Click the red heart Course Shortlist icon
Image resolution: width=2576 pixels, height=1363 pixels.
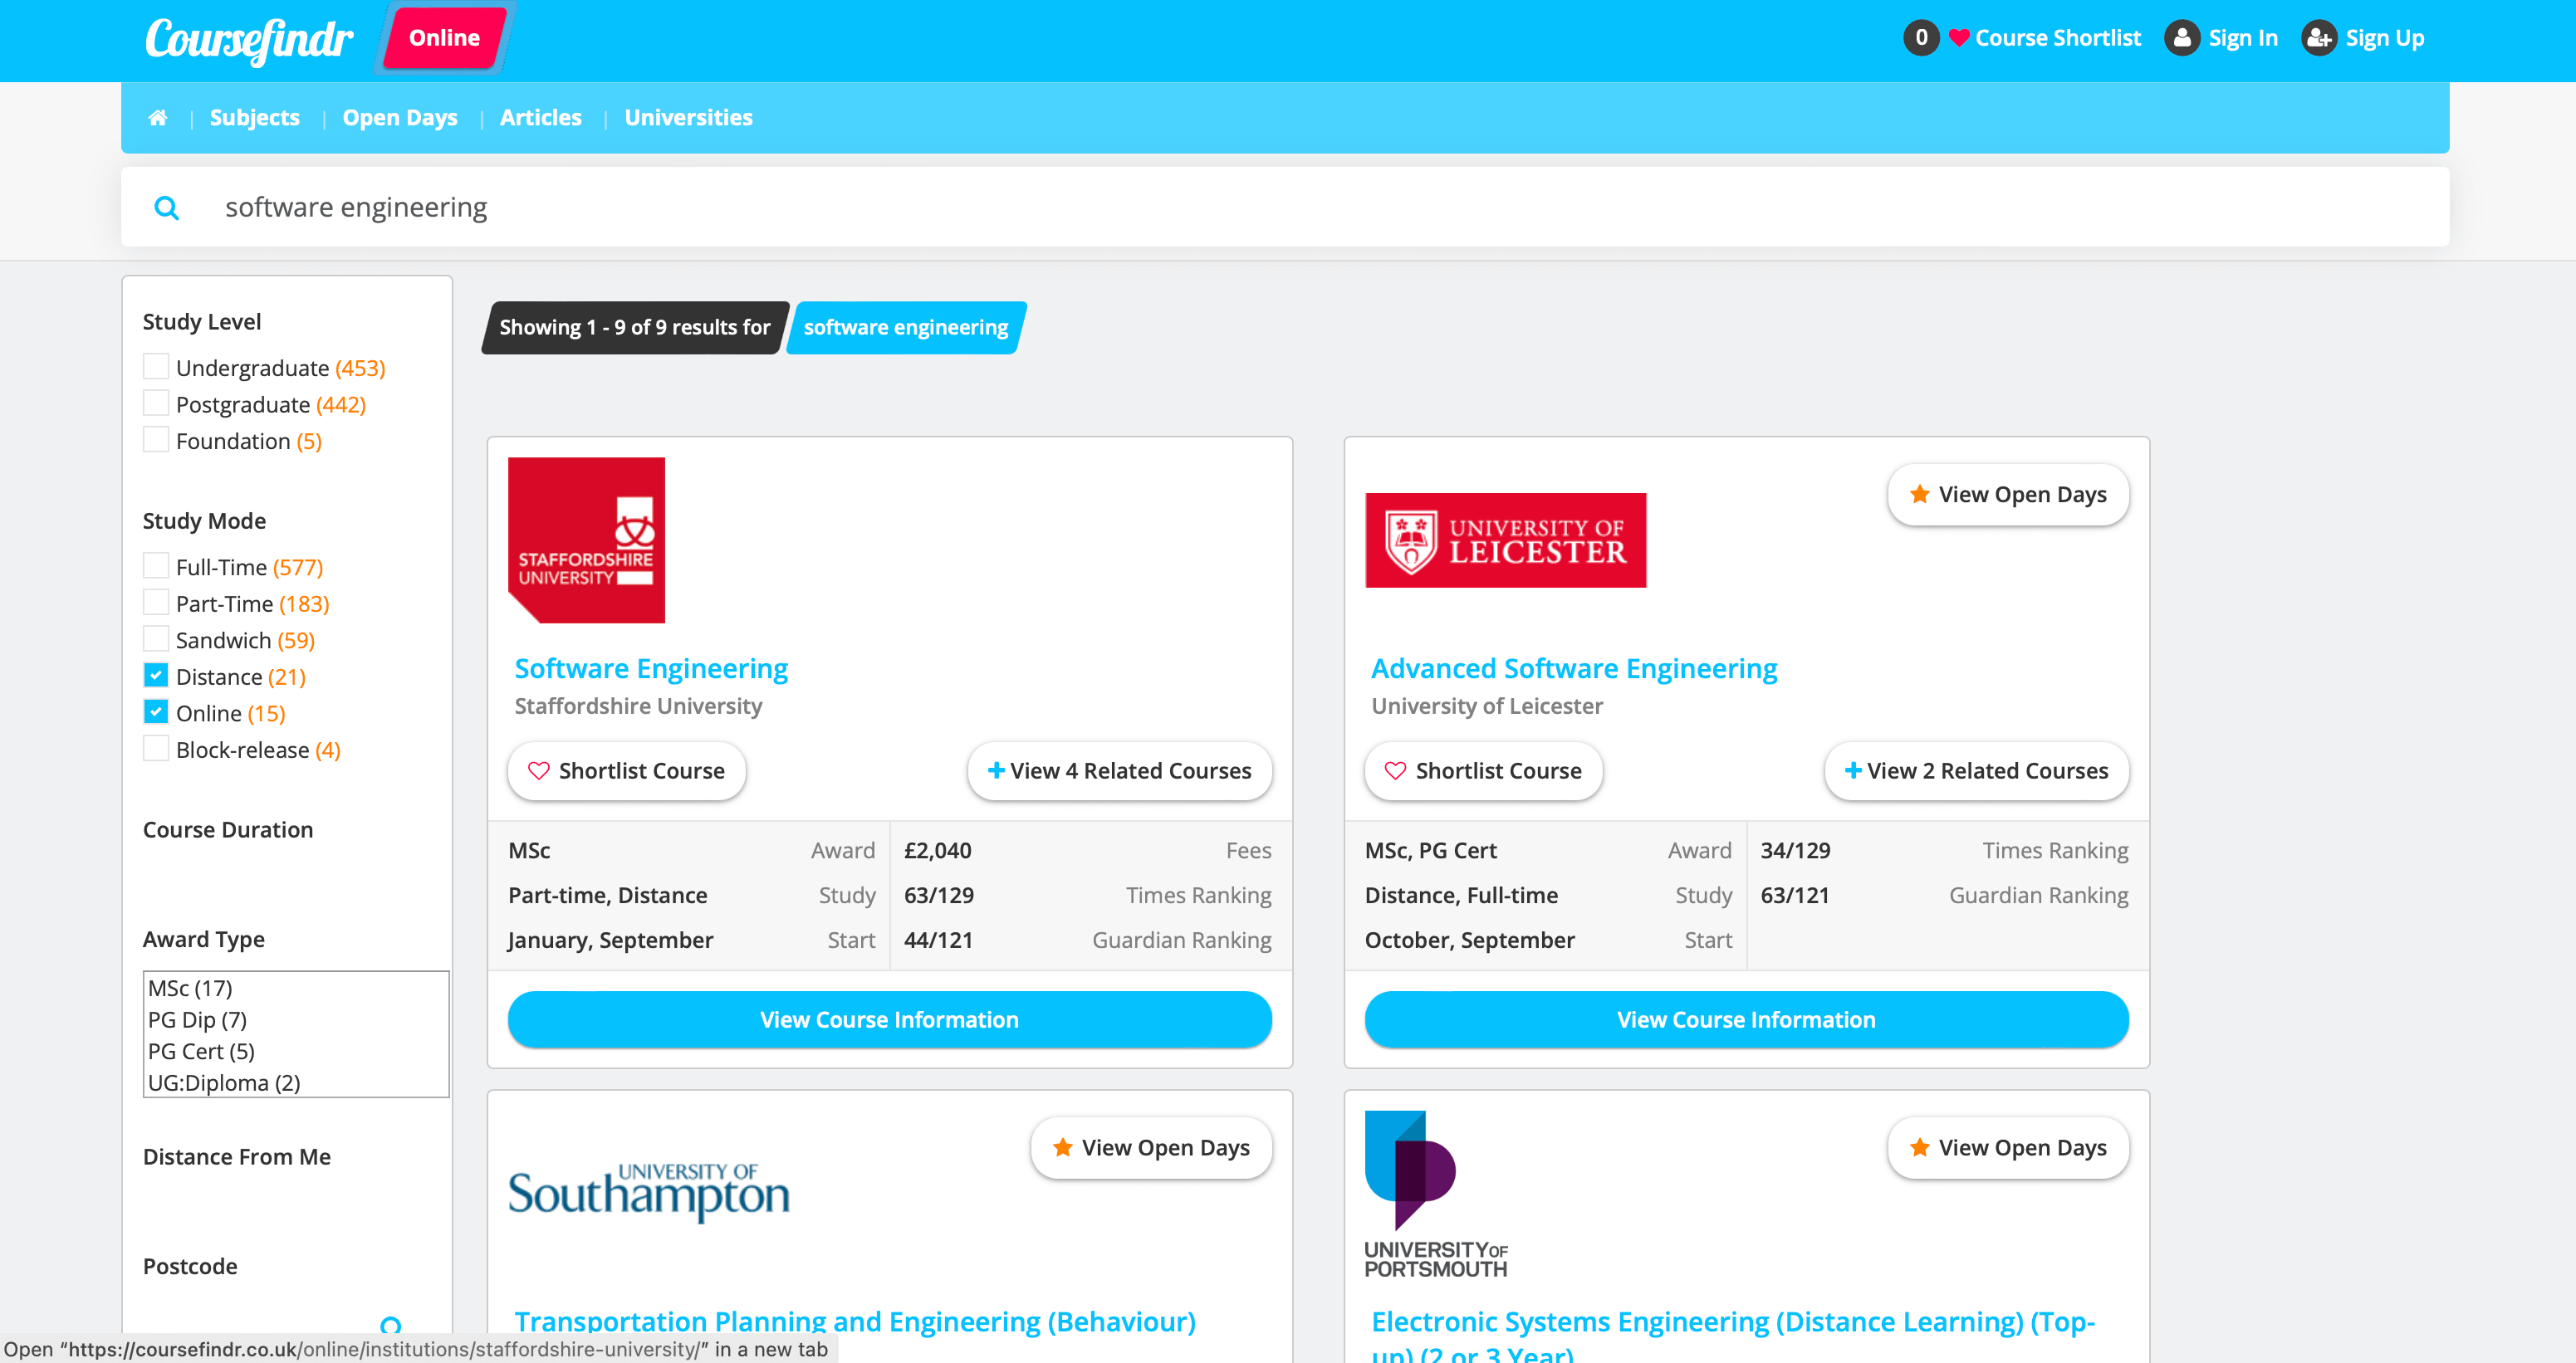point(1958,38)
